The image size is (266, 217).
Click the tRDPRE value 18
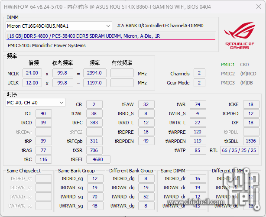pyautogui.click(x=146, y=132)
